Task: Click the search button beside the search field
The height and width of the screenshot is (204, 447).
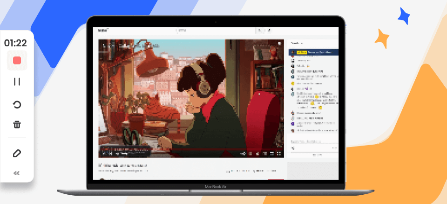Action: pos(260,30)
